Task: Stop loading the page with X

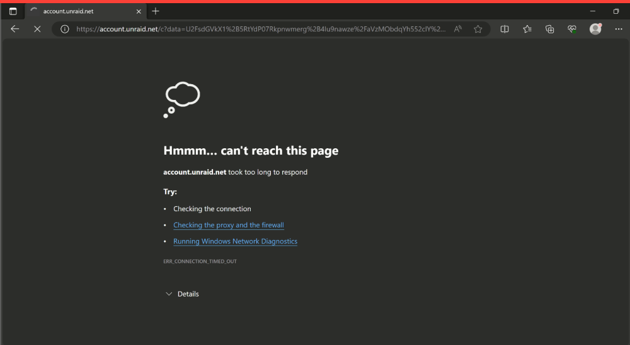Action: pyautogui.click(x=37, y=29)
